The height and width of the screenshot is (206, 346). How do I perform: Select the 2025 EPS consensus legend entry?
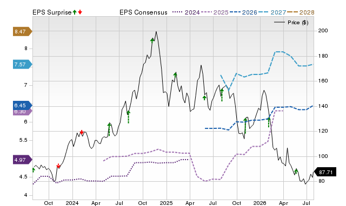click(215, 12)
